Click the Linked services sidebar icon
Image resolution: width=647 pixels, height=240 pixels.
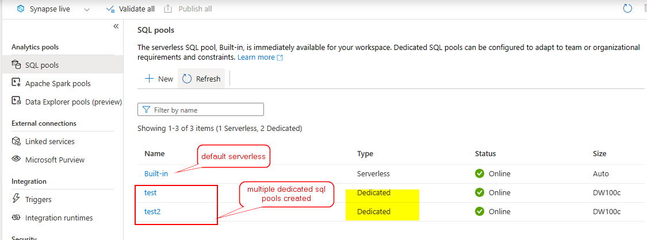click(x=16, y=141)
